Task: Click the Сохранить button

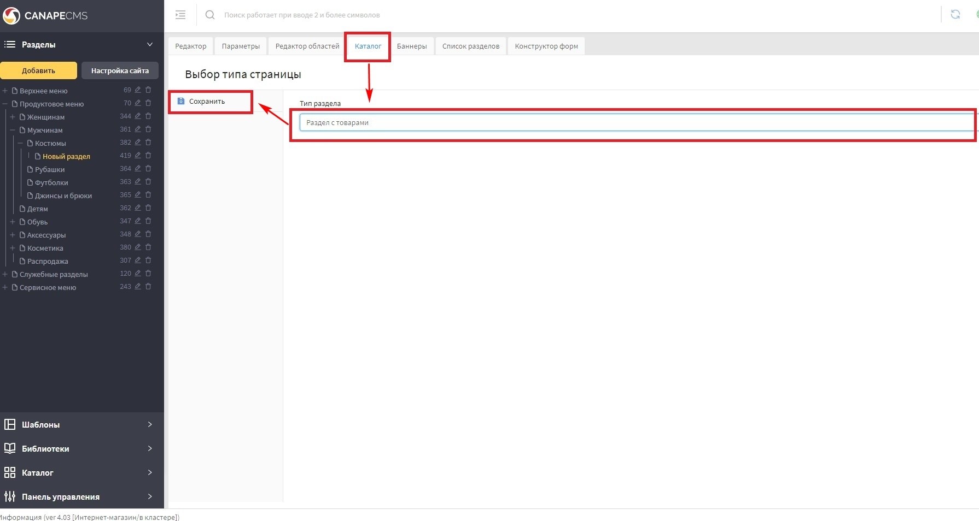Action: (x=207, y=102)
